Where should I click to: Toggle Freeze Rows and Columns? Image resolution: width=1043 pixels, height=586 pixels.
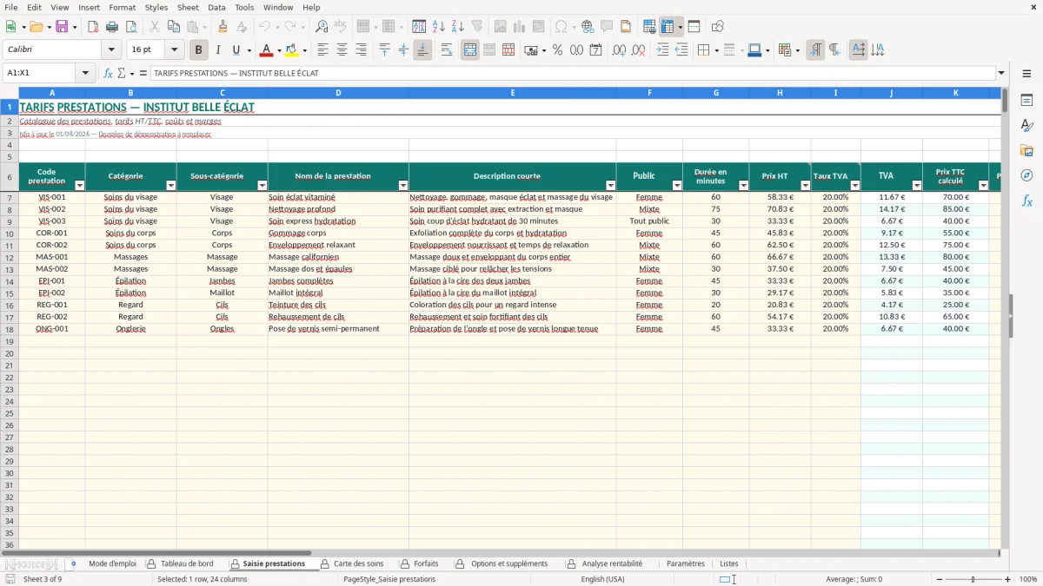pyautogui.click(x=668, y=27)
